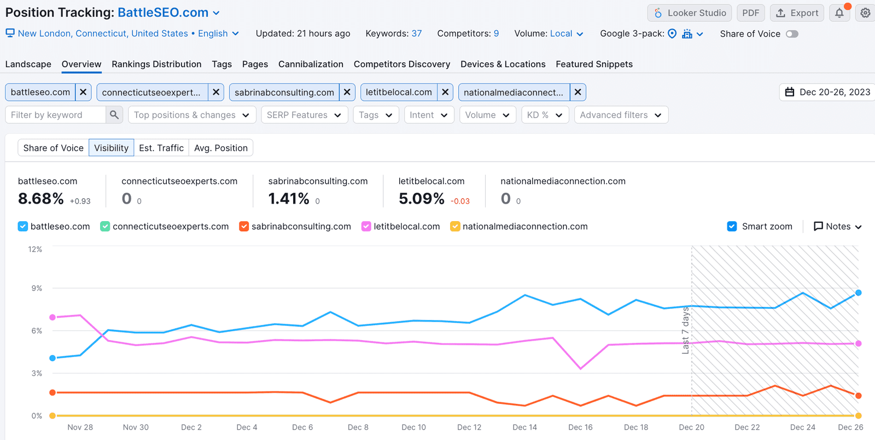Uncheck connecticutseoexperts.com legend checkbox
Image resolution: width=875 pixels, height=440 pixels.
click(x=105, y=226)
